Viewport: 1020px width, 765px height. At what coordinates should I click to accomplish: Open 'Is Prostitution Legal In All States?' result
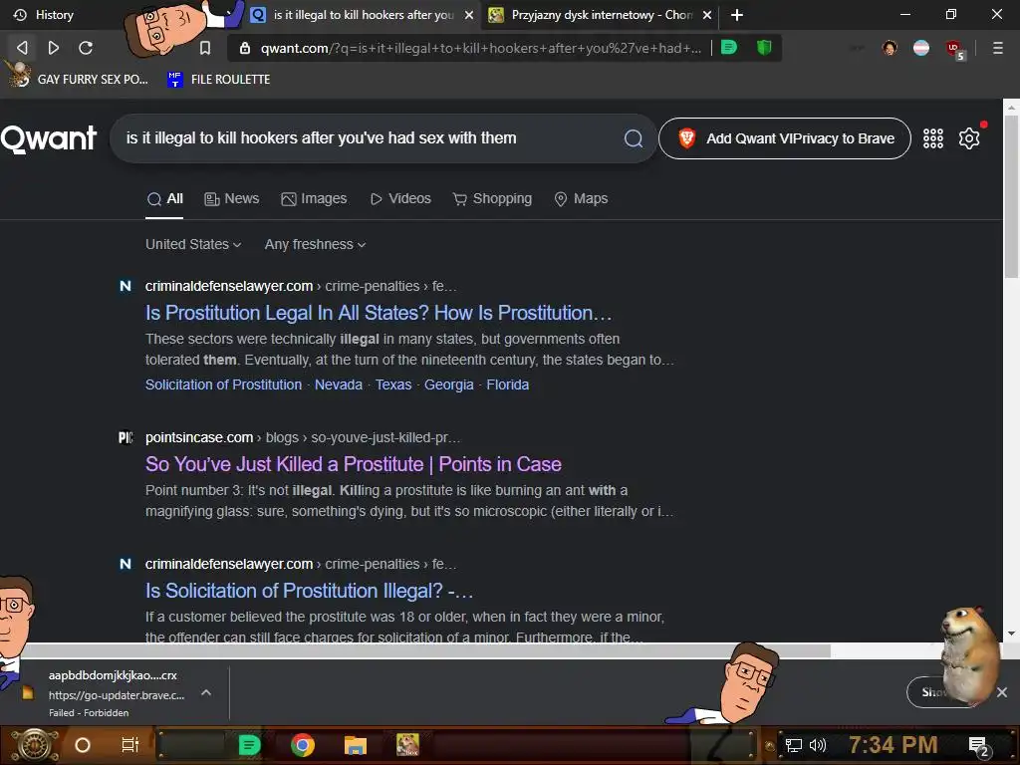tap(379, 313)
